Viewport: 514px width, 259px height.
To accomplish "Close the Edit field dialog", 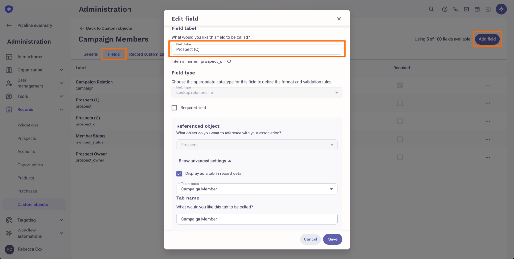I will pos(339,19).
